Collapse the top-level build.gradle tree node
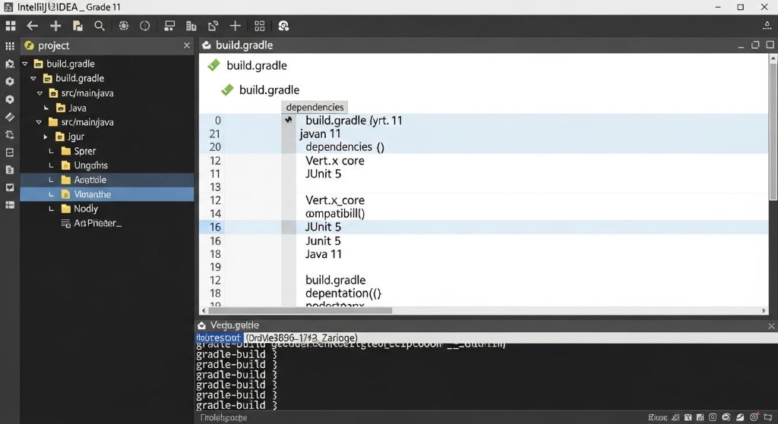The width and height of the screenshot is (778, 424). pos(25,64)
